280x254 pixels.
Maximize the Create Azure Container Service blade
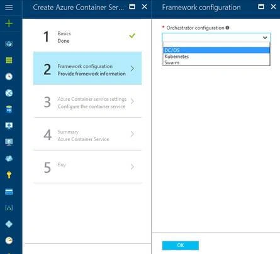click(x=132, y=7)
